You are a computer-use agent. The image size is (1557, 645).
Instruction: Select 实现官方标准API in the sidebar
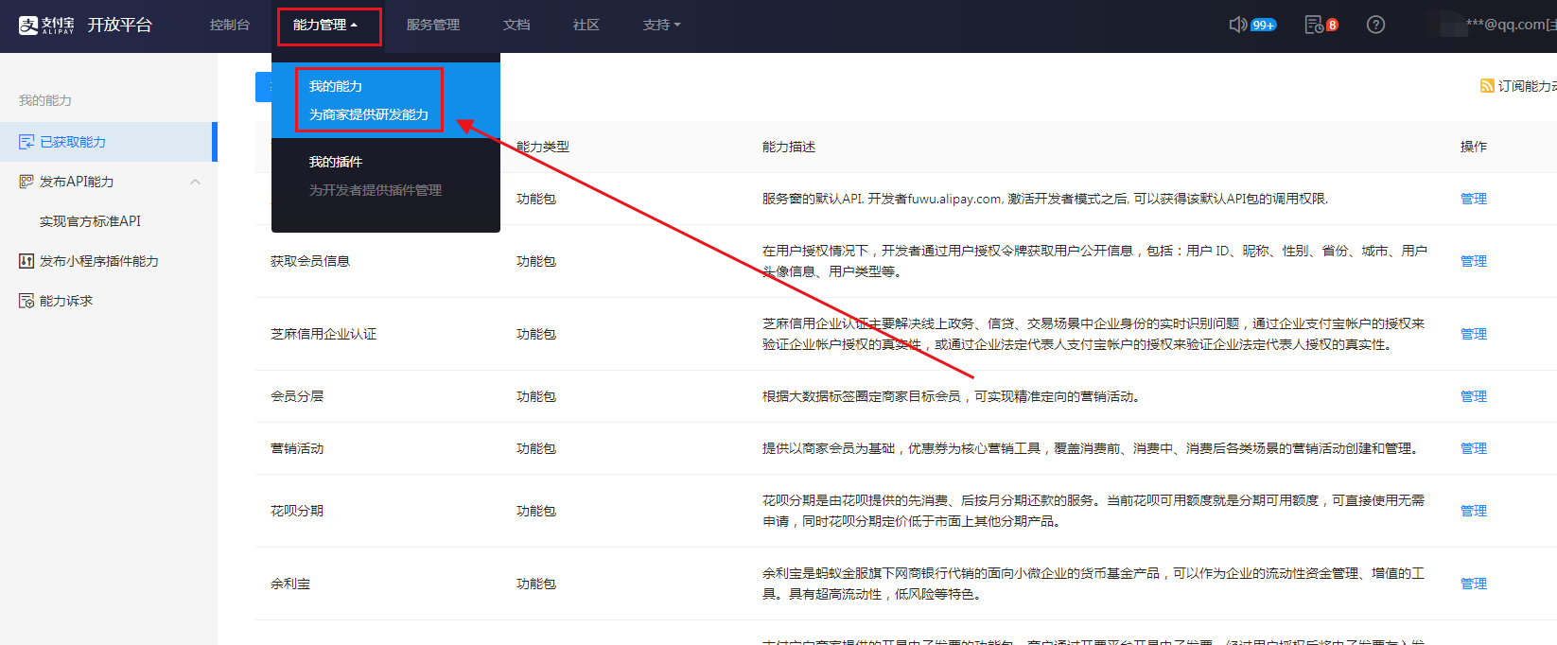click(x=90, y=221)
